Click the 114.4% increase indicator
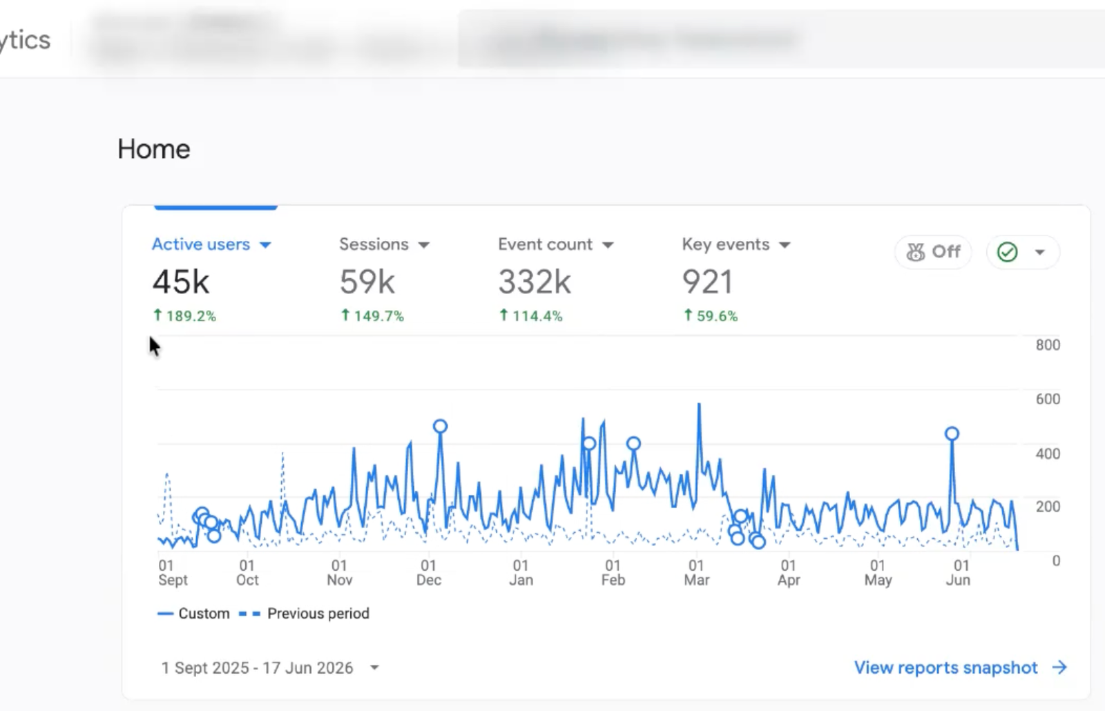This screenshot has height=711, width=1105. pyautogui.click(x=530, y=316)
